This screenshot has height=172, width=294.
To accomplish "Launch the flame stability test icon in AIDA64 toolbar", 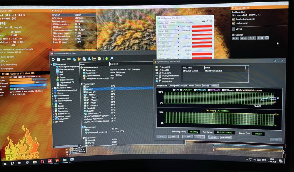I will point(79,59).
